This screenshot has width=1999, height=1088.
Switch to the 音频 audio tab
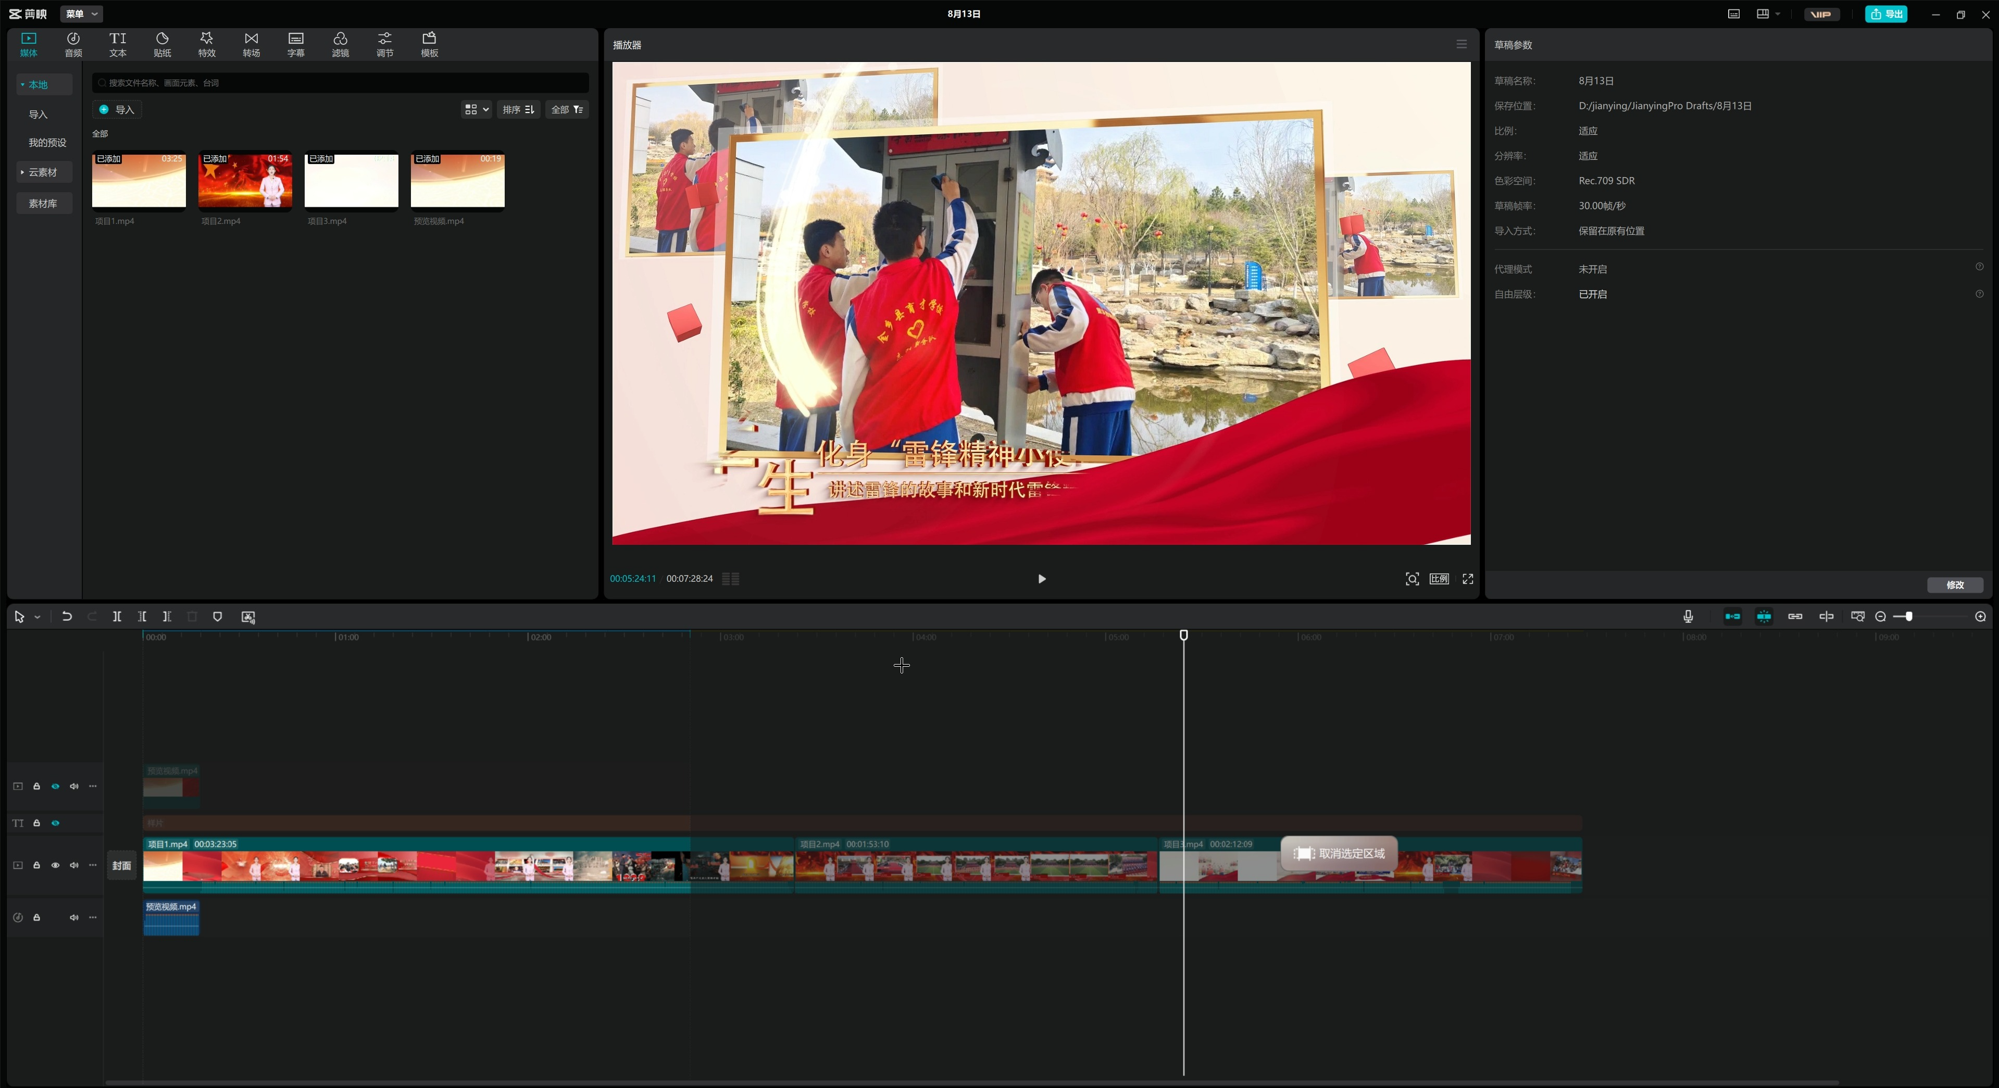click(x=73, y=44)
